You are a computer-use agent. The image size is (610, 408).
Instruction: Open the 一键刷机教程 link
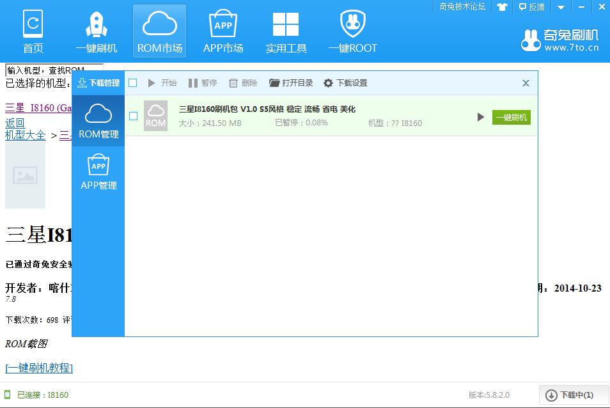[x=39, y=368]
